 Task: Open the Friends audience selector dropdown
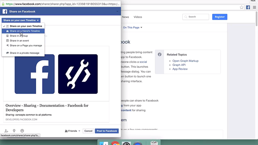coord(72,131)
